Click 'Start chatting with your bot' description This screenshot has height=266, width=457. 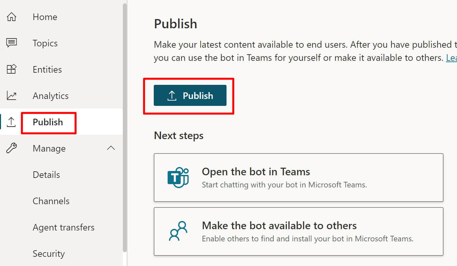284,185
